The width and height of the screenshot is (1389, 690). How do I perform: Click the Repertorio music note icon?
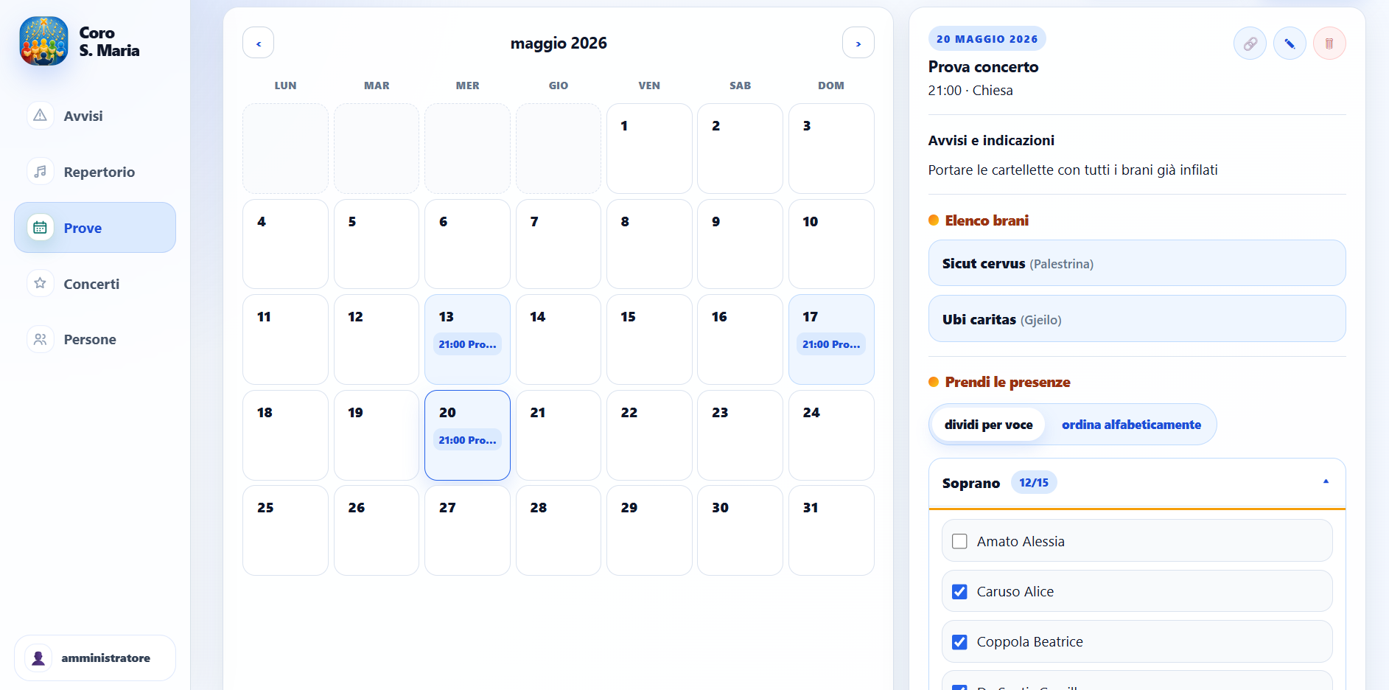point(41,172)
